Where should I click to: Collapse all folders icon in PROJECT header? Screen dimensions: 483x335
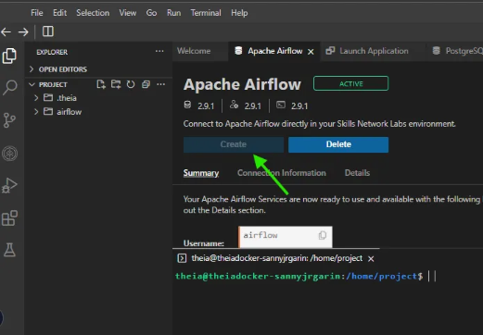click(146, 84)
